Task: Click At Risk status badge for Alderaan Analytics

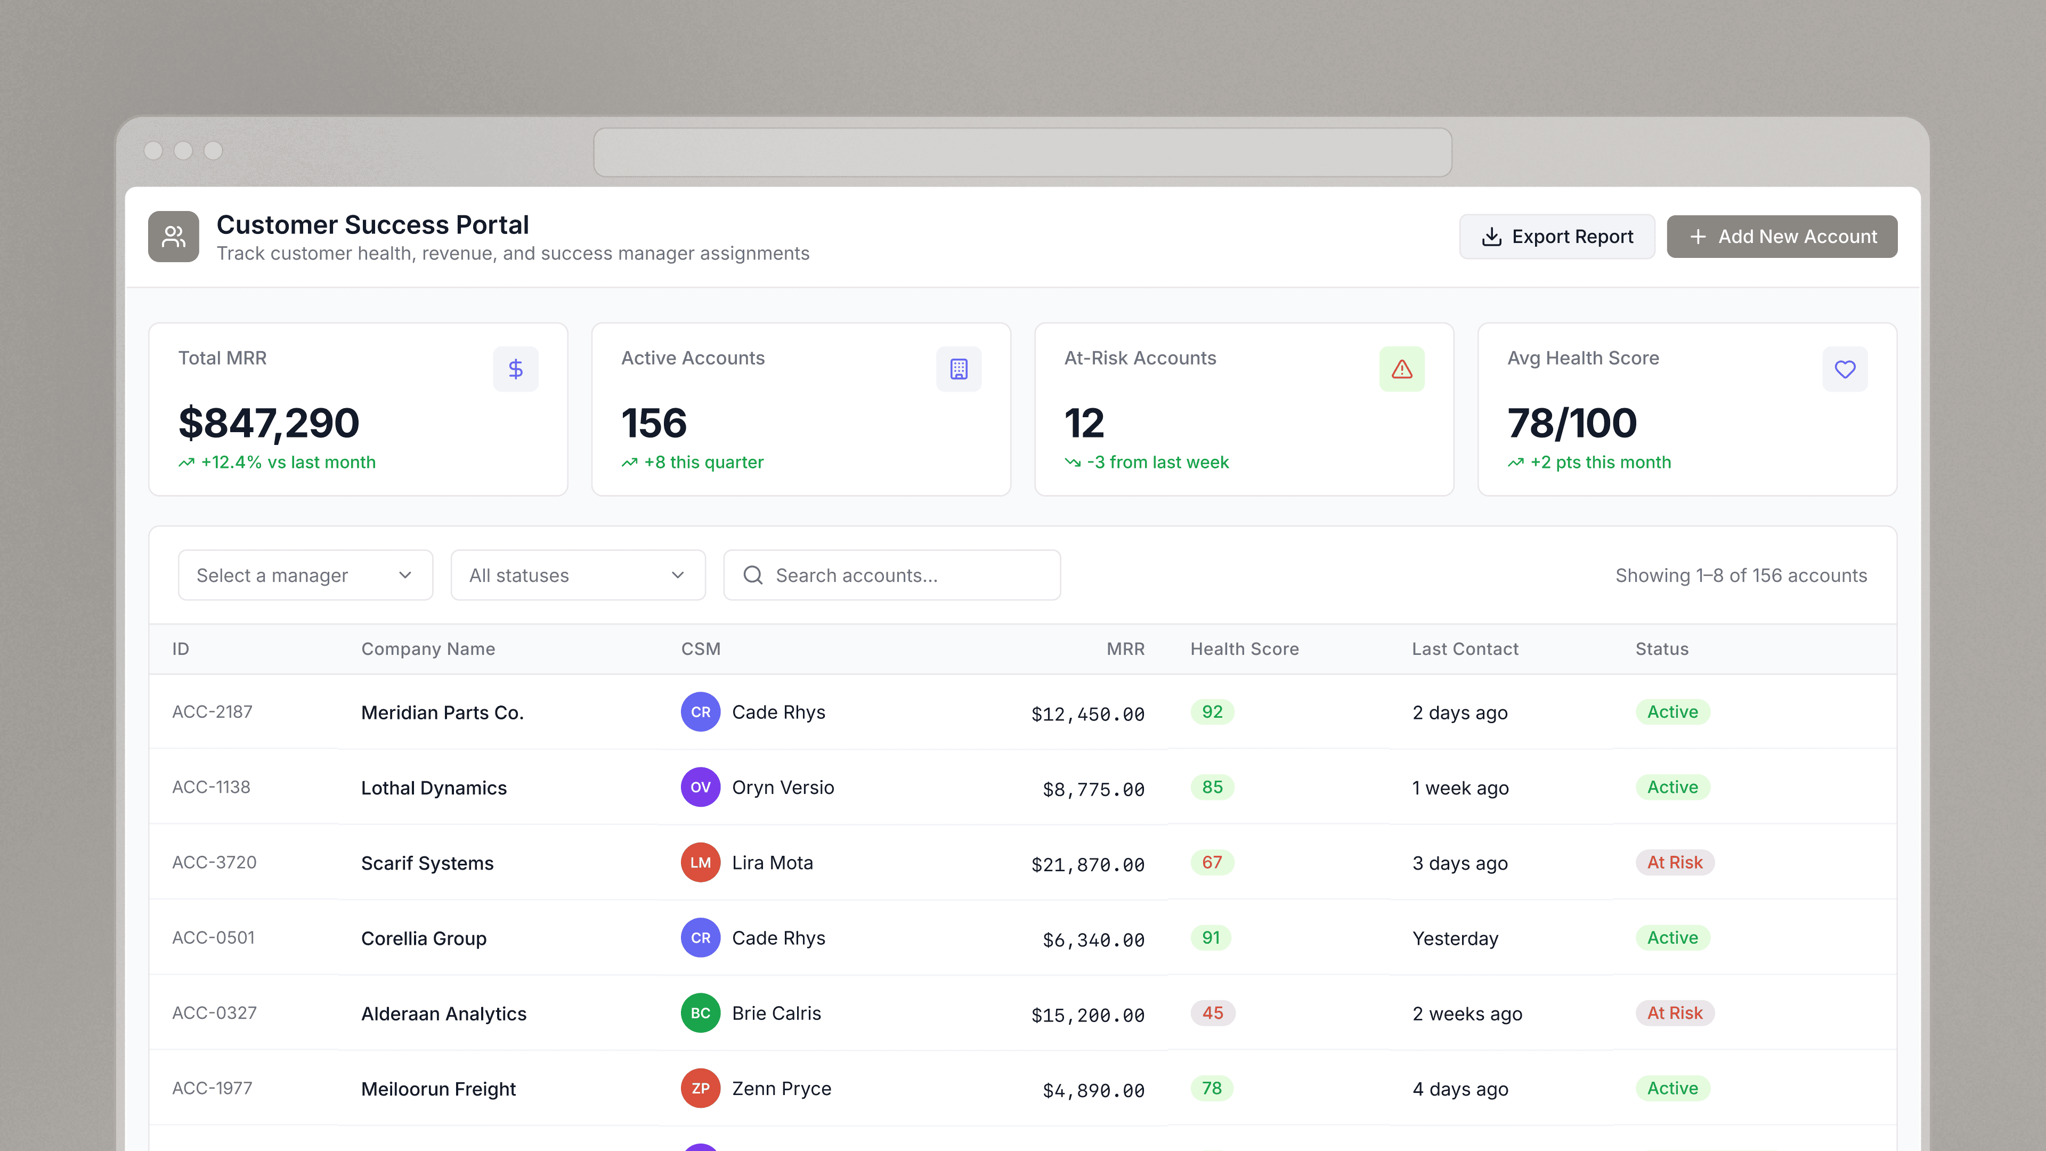Action: [x=1674, y=1013]
